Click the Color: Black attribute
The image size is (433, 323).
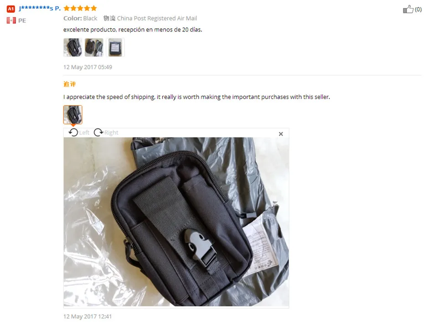click(x=80, y=18)
